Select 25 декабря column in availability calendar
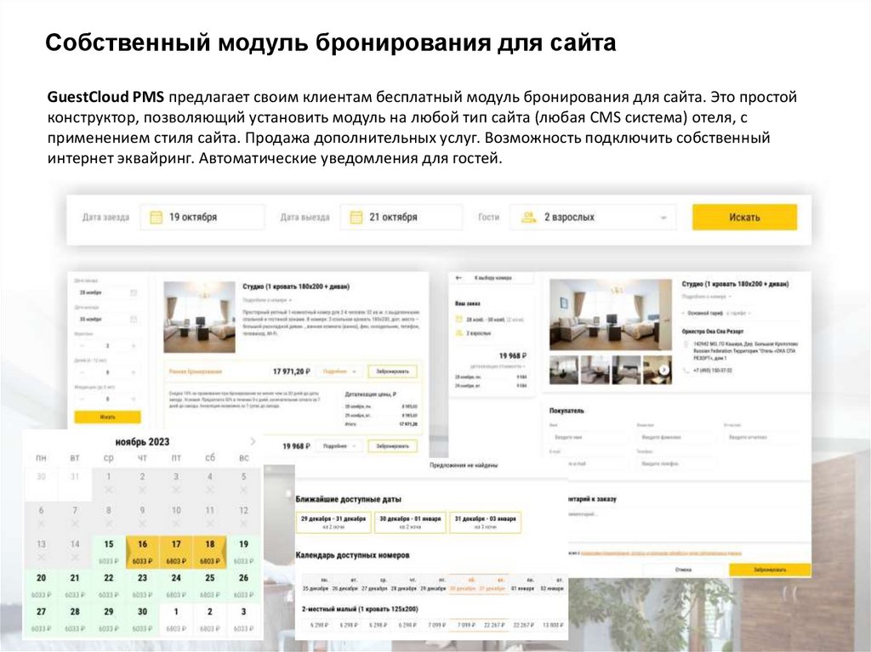 click(x=316, y=584)
